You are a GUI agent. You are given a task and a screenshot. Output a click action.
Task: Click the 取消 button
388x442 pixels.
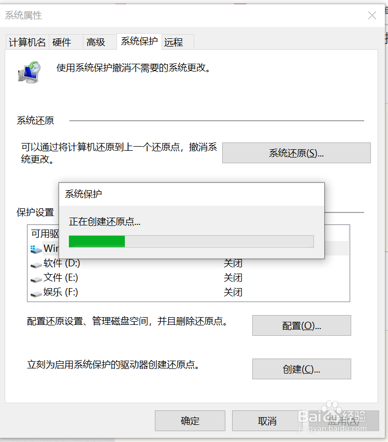point(267,421)
